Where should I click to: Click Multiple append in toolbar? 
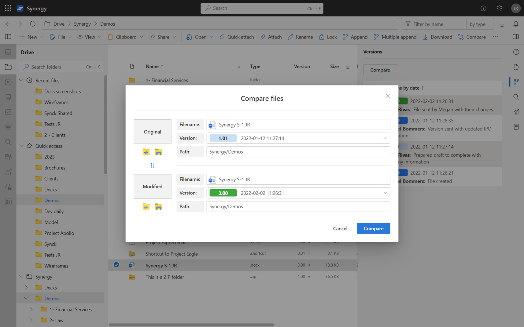(x=395, y=37)
